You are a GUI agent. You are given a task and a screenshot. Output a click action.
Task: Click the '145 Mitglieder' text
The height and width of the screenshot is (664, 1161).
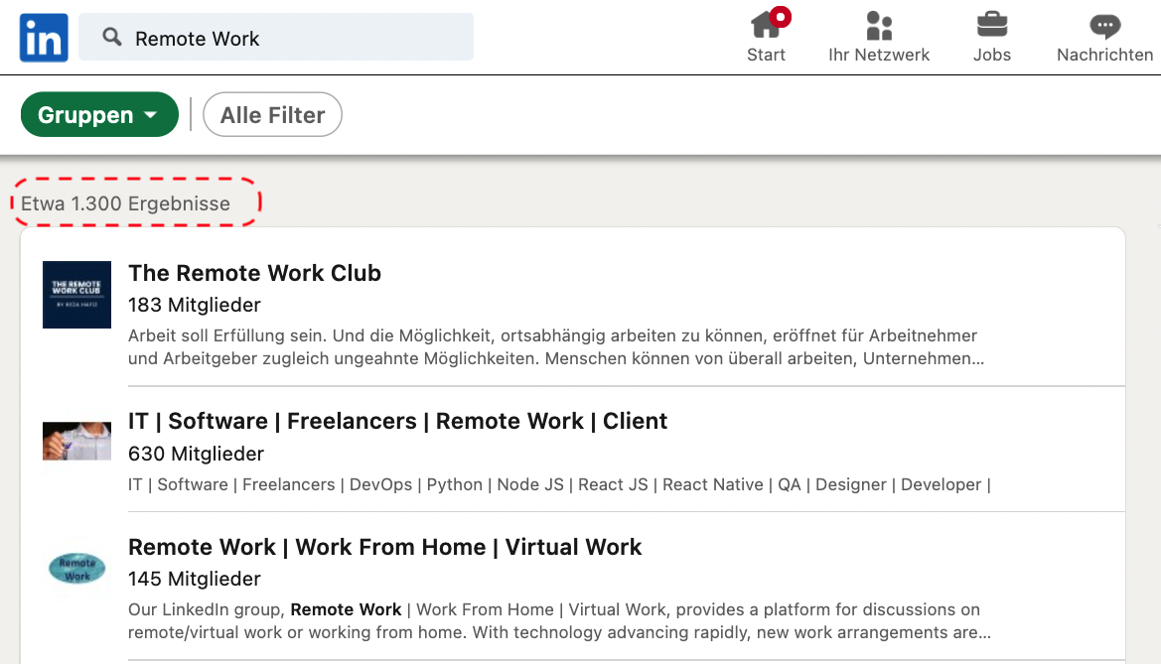coord(194,579)
